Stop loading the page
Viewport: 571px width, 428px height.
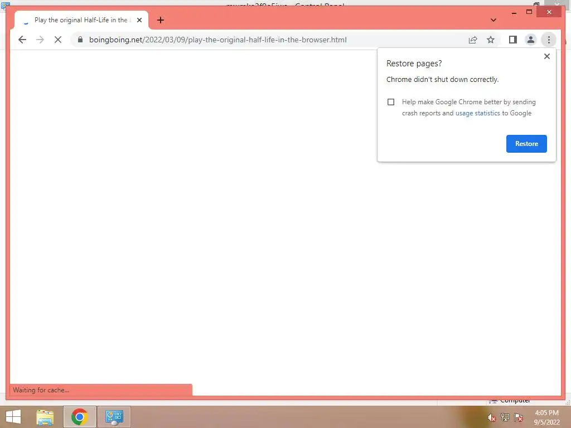[58, 40]
